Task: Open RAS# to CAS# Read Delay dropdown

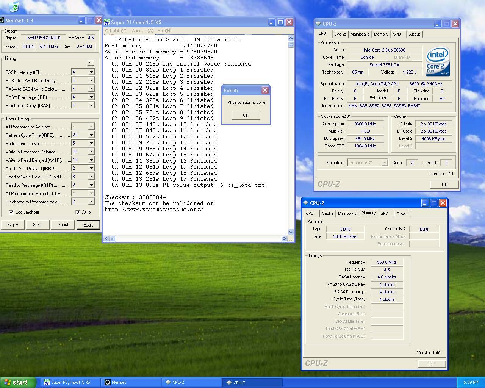Action: (91, 80)
